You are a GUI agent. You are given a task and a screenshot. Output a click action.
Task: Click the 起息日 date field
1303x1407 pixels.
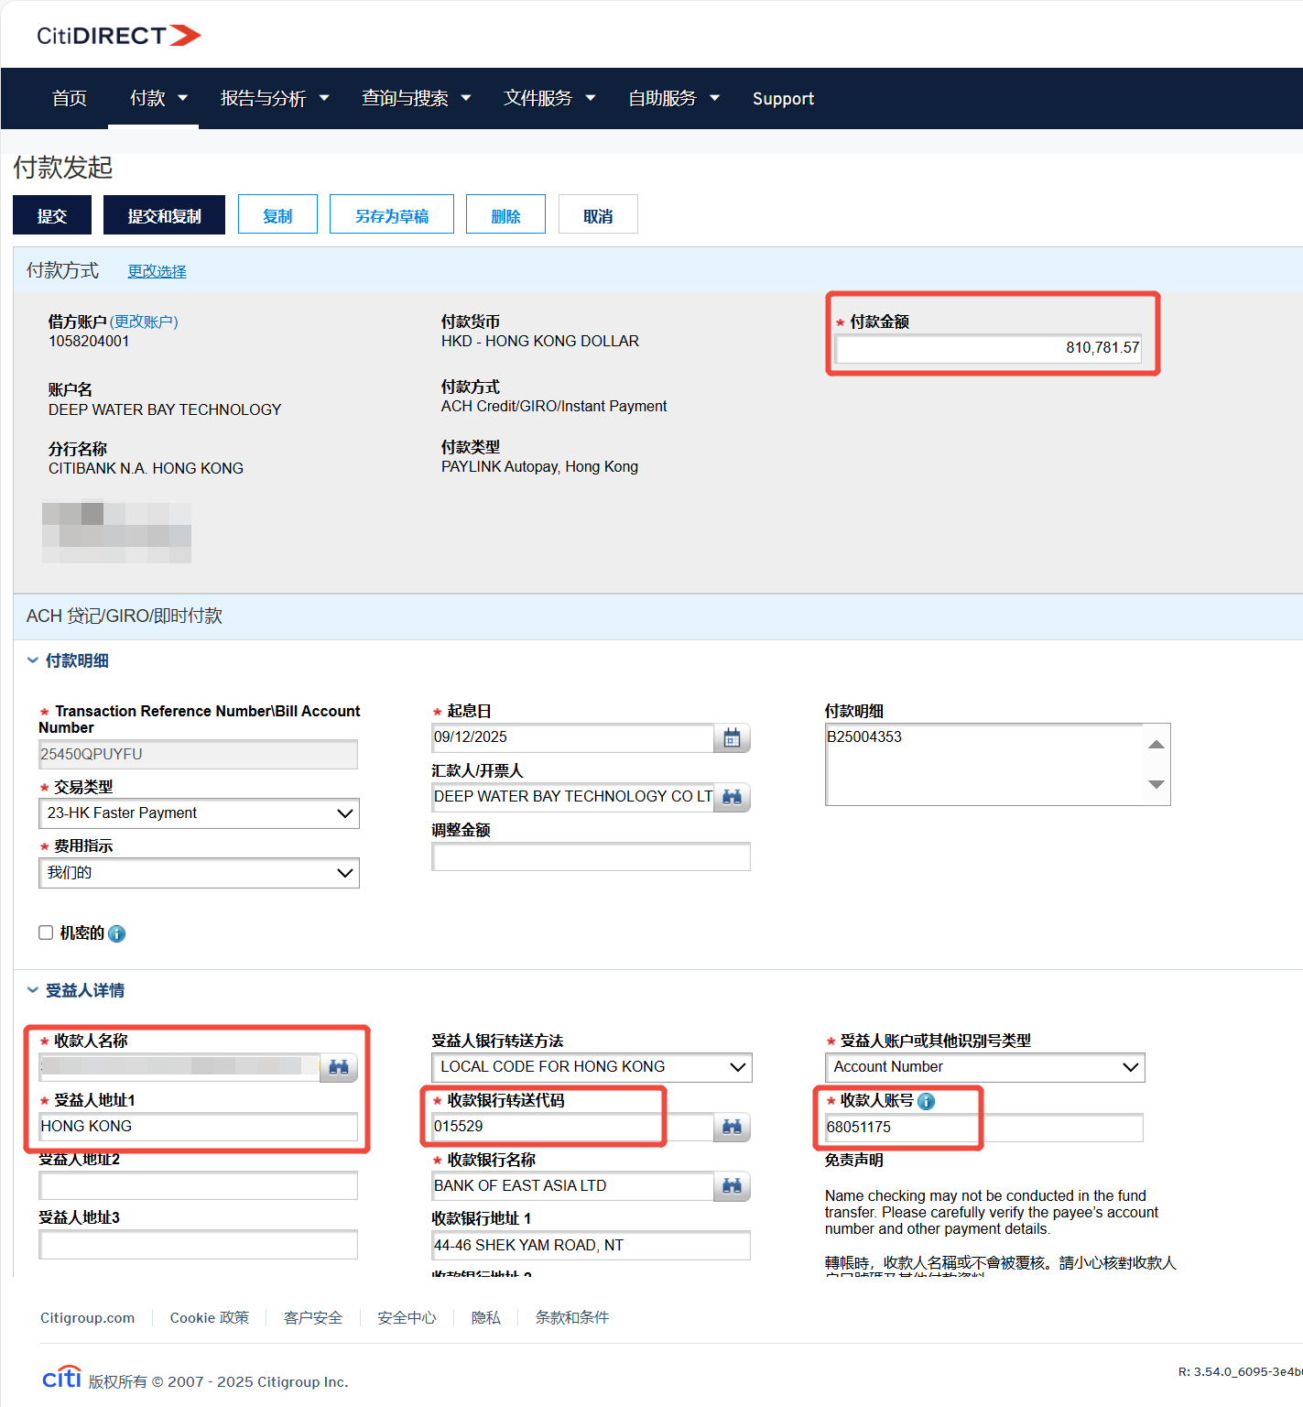tap(573, 737)
